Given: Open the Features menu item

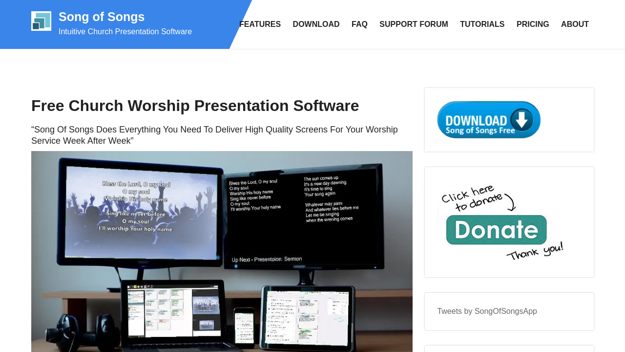Looking at the screenshot, I should click(260, 24).
